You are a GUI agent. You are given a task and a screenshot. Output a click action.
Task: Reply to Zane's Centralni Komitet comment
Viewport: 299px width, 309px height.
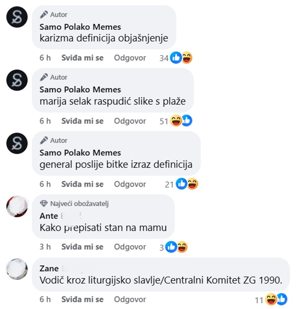(130, 300)
